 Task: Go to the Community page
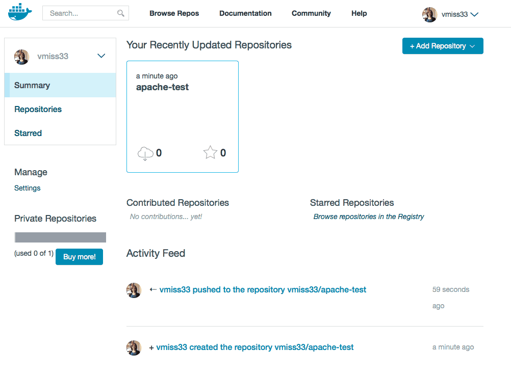tap(311, 13)
